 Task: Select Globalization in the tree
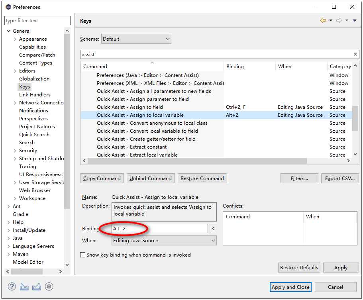(x=34, y=79)
